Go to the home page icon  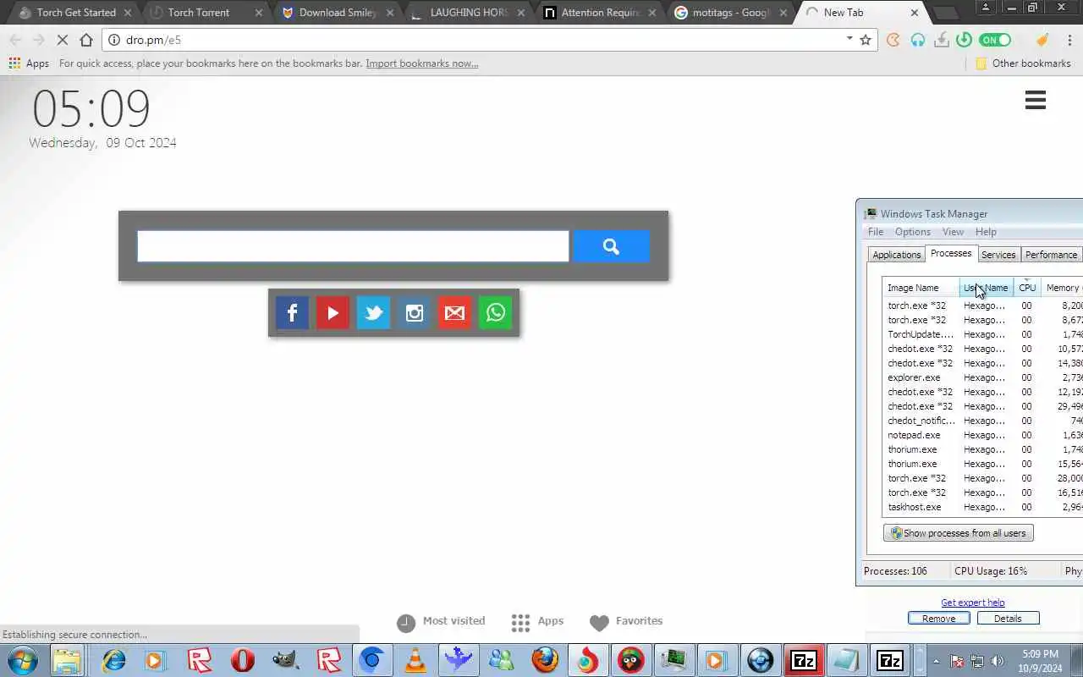86,40
